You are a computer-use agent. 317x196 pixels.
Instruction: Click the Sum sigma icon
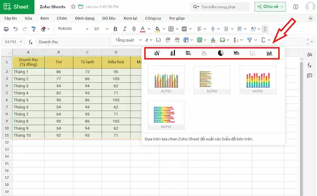click(x=263, y=40)
